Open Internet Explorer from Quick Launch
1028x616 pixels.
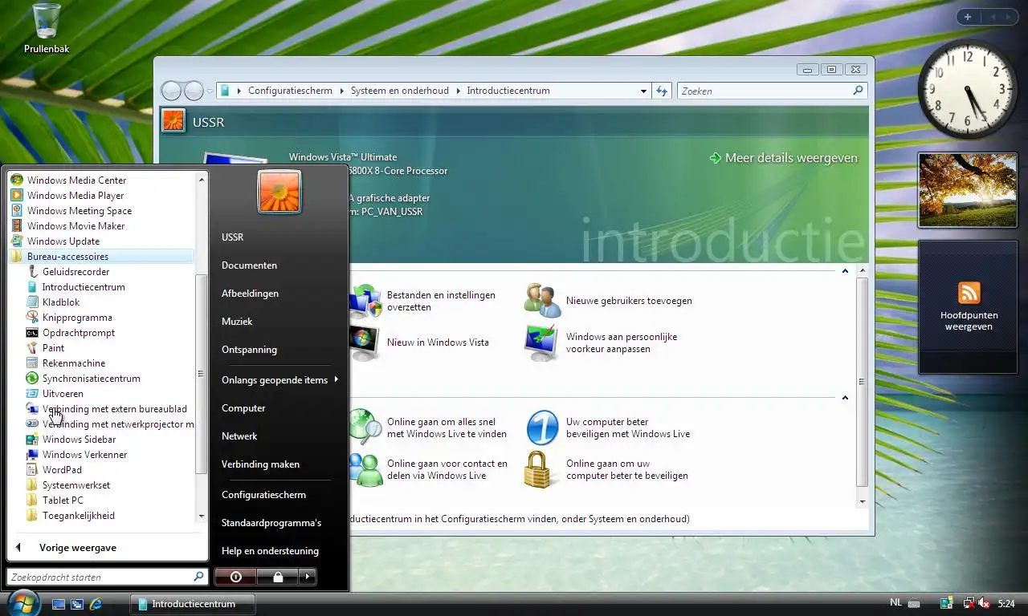coord(96,603)
